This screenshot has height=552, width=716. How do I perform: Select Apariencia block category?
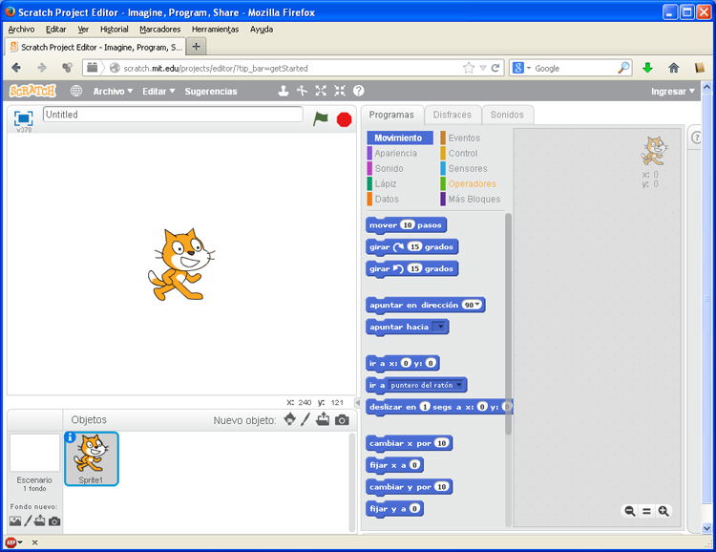pyautogui.click(x=395, y=153)
